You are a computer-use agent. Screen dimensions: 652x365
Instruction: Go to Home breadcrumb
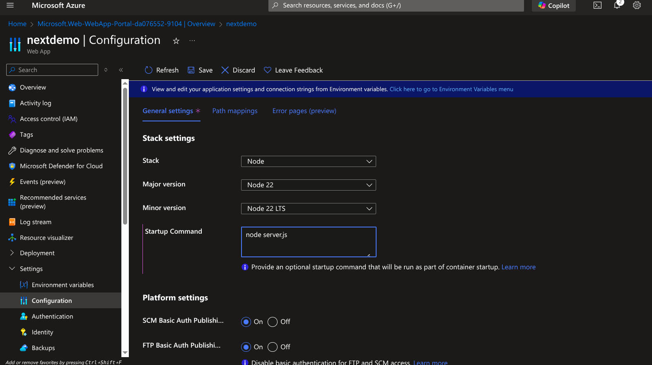(17, 24)
